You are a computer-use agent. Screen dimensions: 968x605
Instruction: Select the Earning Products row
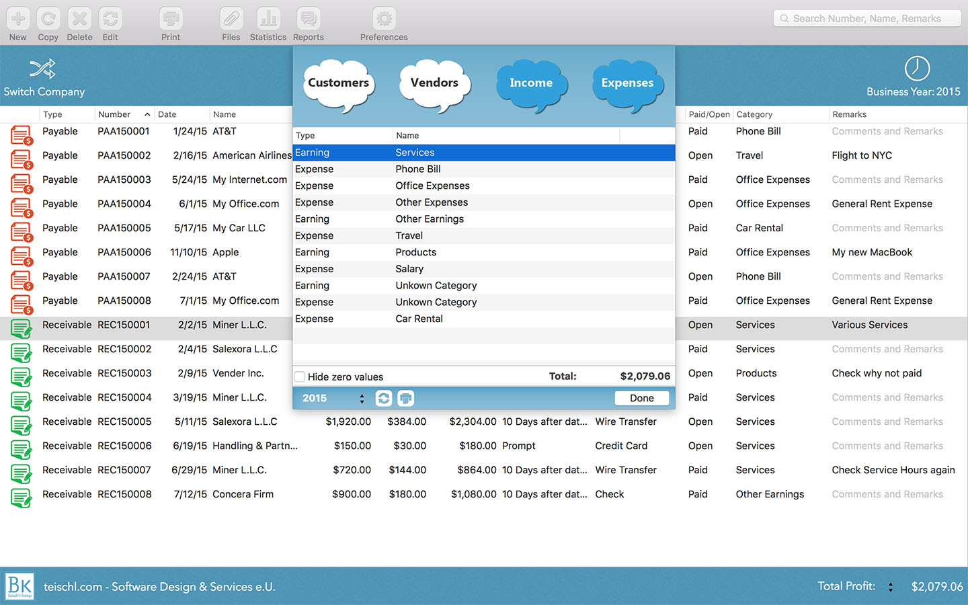pyautogui.click(x=484, y=252)
